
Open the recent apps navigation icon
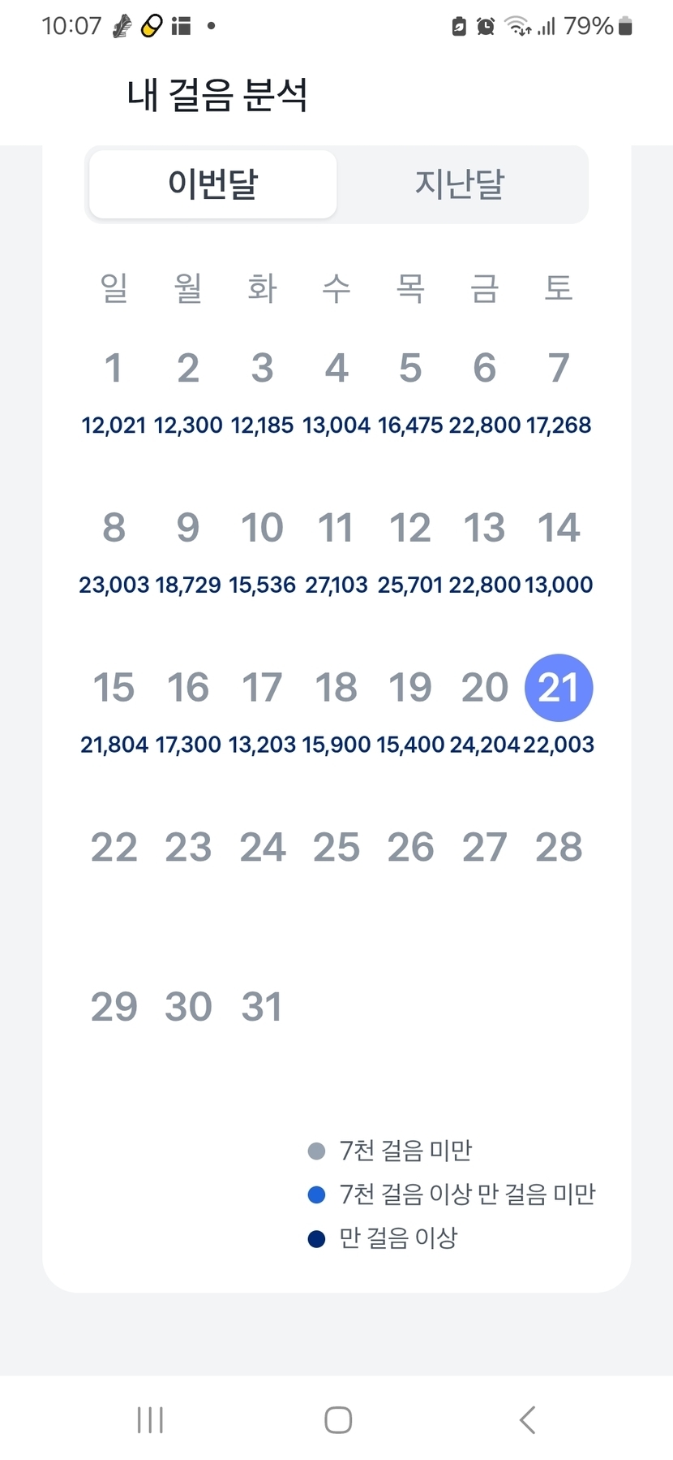[x=150, y=1419]
